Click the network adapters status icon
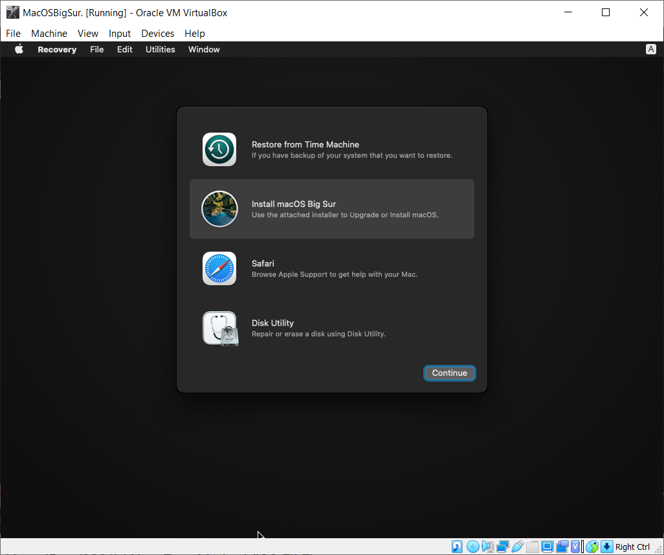This screenshot has width=664, height=555. 503,547
